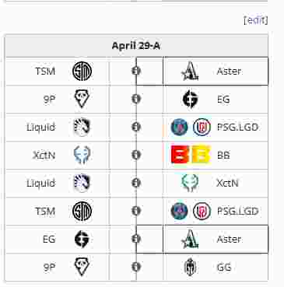Open PSG.LGD team link versus Liquid
Viewport: 284px width, 287px height.
point(237,127)
